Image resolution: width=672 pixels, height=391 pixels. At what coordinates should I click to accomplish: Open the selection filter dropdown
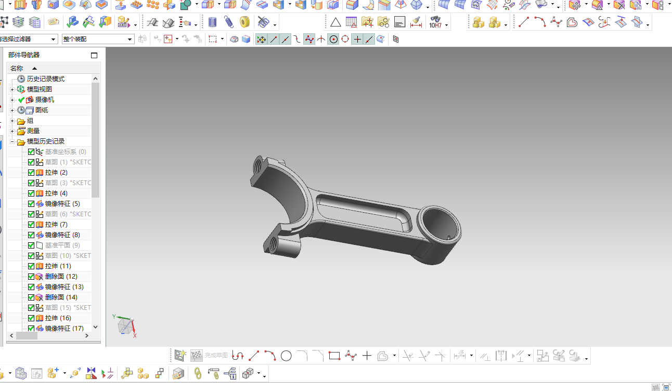click(x=29, y=39)
